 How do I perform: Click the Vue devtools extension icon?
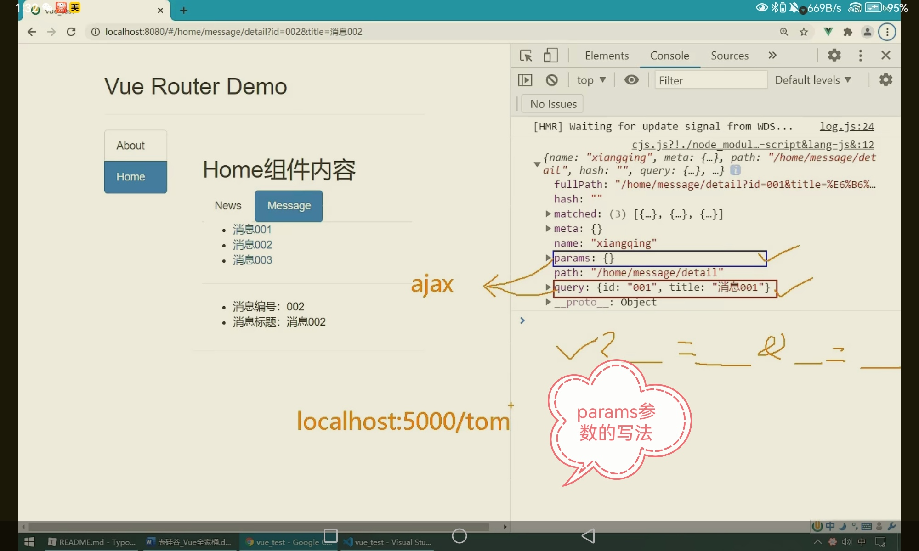[x=828, y=32]
